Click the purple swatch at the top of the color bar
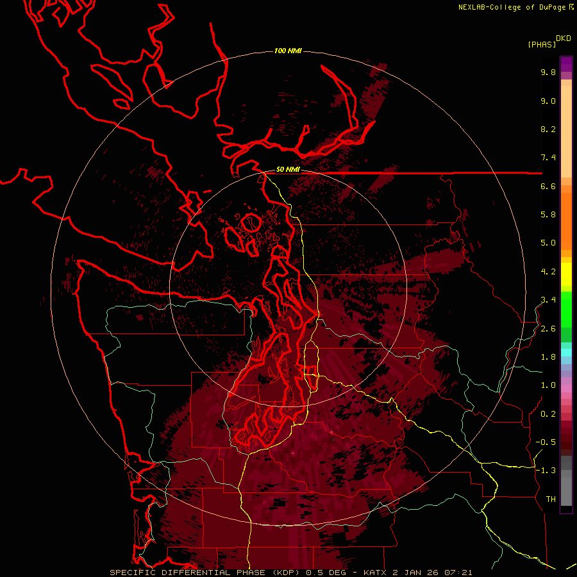 [566, 64]
